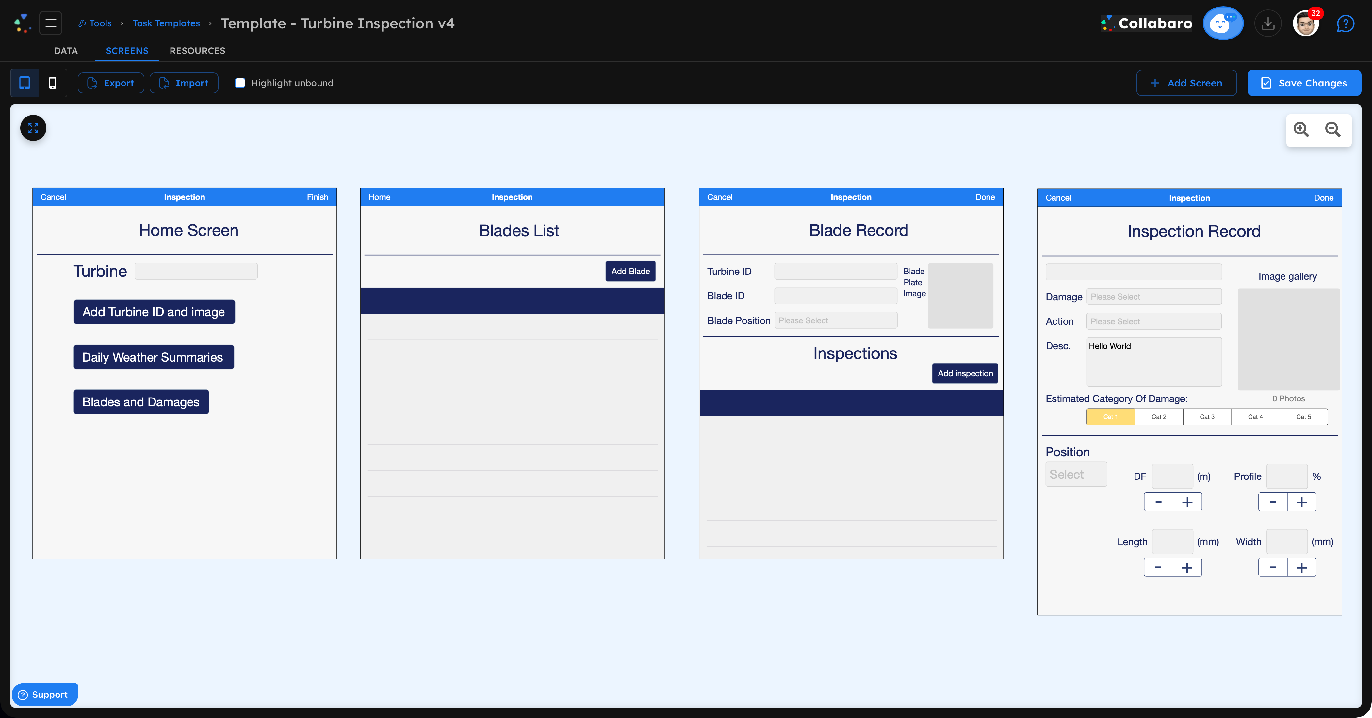Open the AI assistant bubble icon

(x=1223, y=23)
